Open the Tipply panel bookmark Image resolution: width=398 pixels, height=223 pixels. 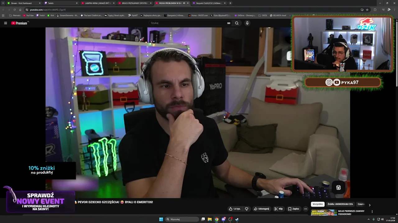[115, 15]
